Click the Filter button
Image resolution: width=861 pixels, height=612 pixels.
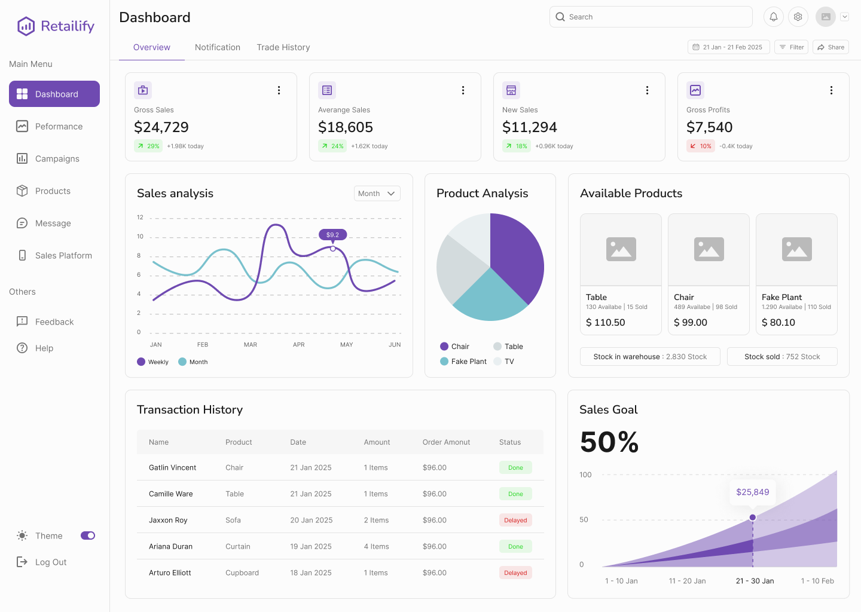click(791, 47)
